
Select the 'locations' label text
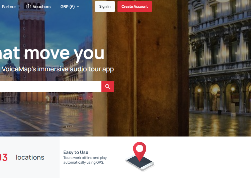click(30, 157)
